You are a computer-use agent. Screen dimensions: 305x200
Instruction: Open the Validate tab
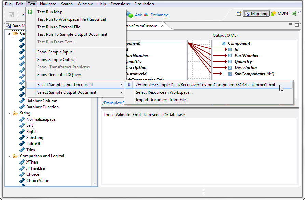[x=122, y=115]
